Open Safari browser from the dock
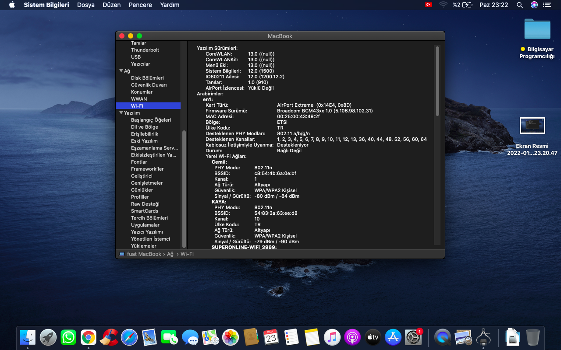Screen dimensions: 561x350 (x=129, y=337)
